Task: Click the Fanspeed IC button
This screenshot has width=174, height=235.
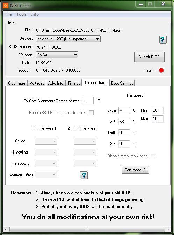Action: tap(135, 170)
